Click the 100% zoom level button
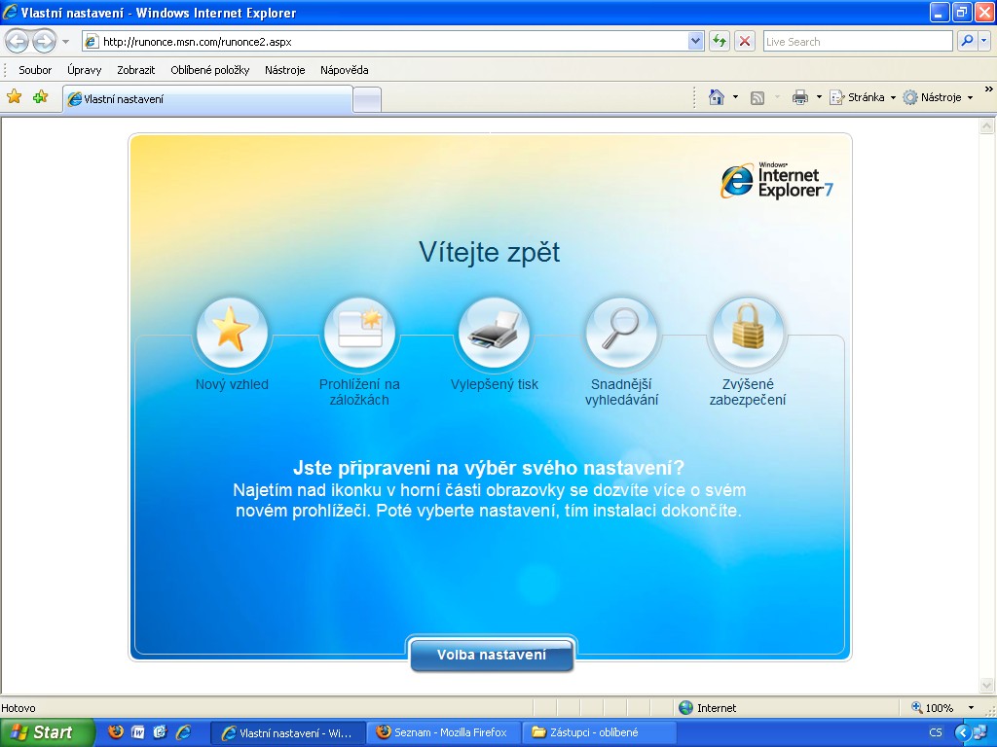 (x=933, y=708)
